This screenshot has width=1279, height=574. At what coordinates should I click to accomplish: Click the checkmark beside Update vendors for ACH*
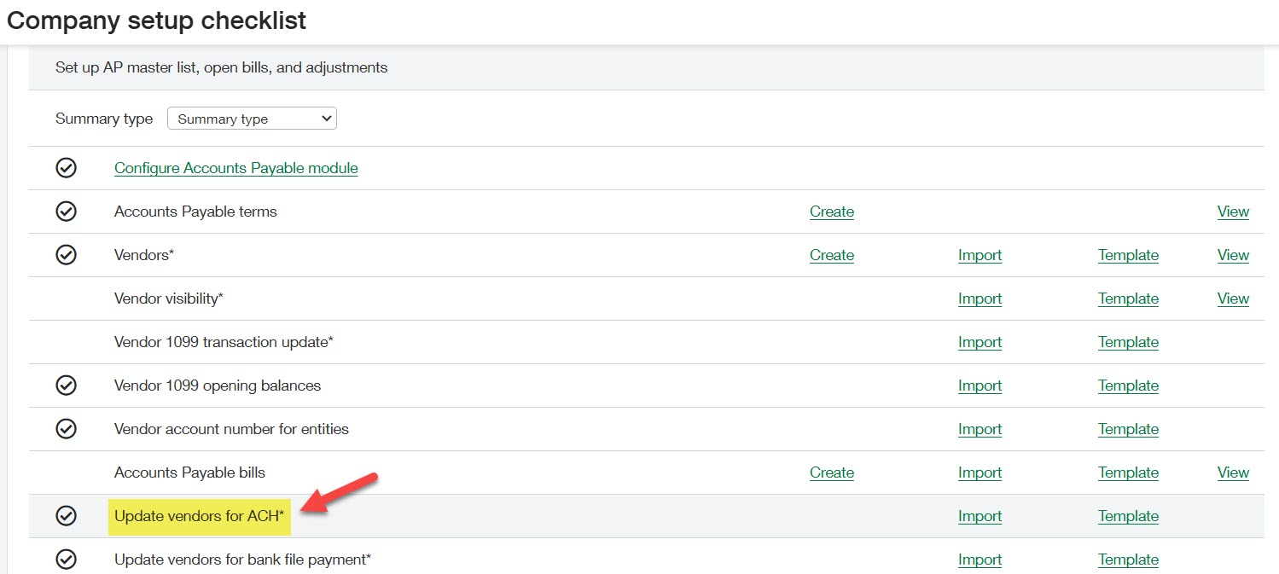67,516
